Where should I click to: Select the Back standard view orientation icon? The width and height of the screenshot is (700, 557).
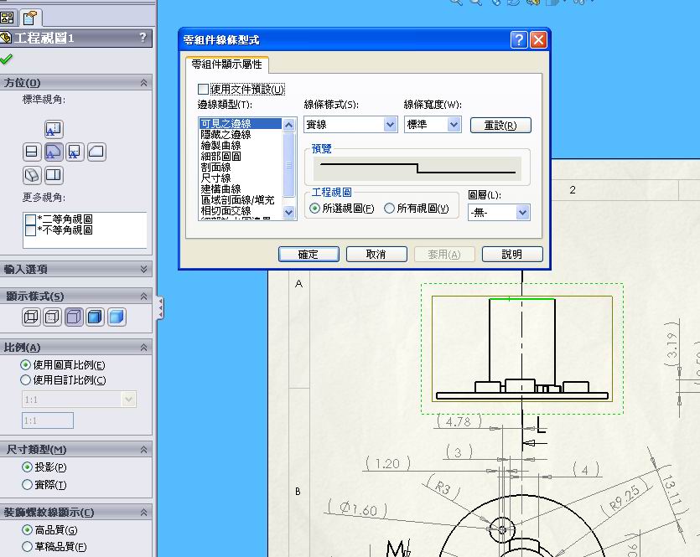click(x=96, y=152)
